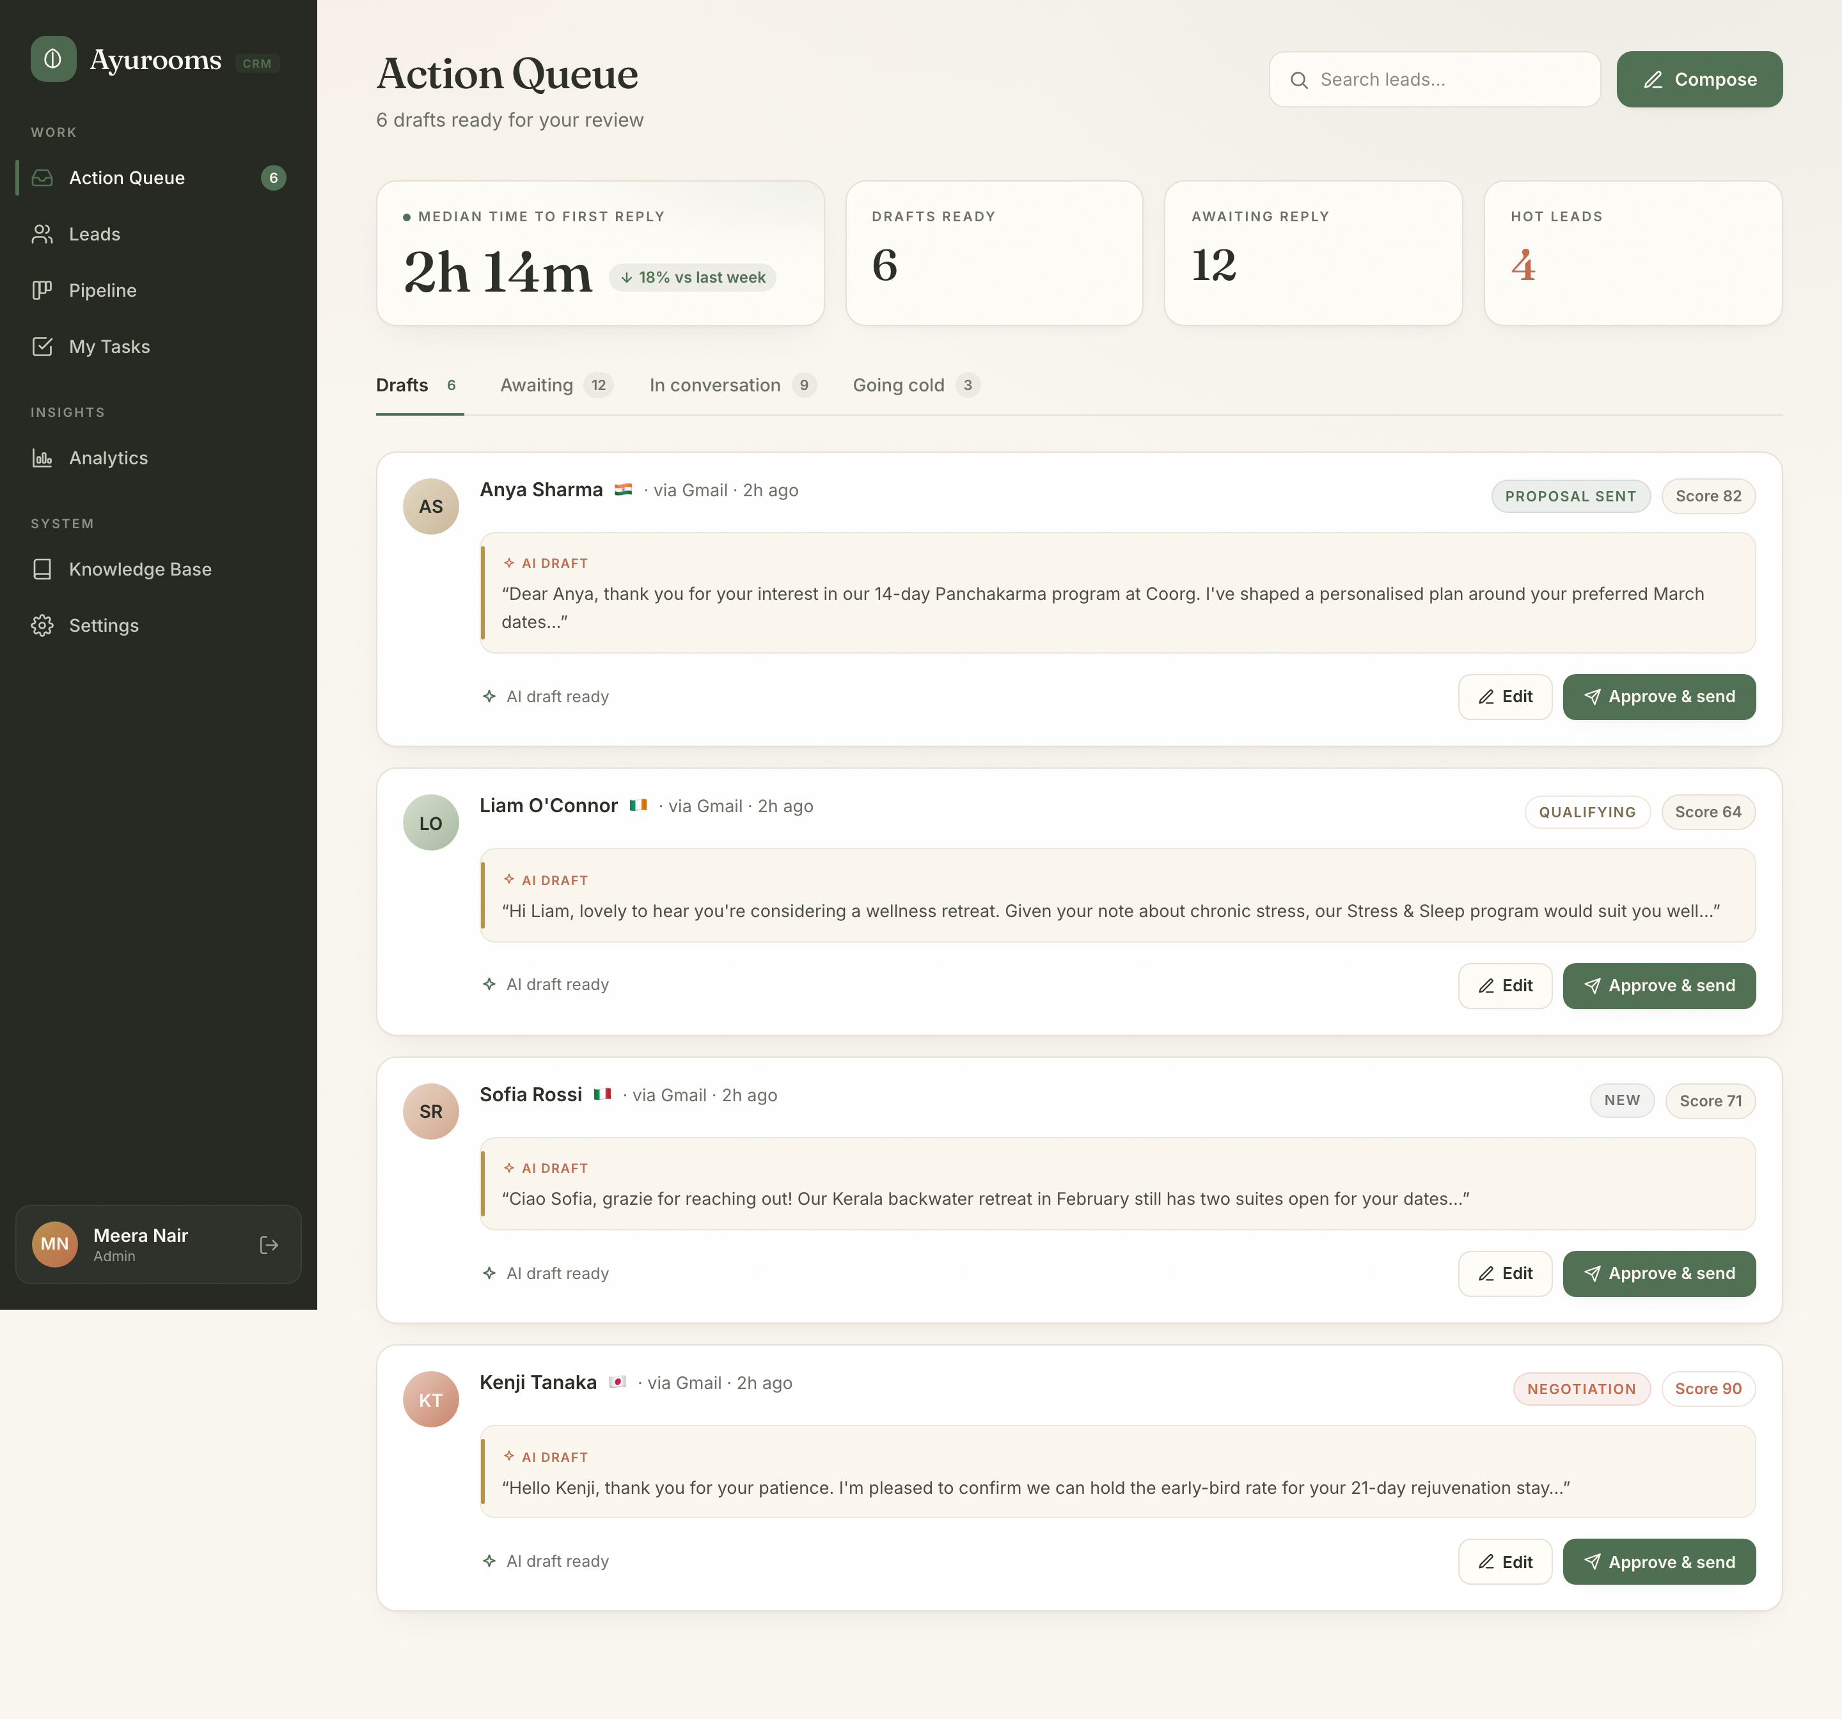Click Sofia's draft text about Kerala backwater retreat

coord(985,1199)
